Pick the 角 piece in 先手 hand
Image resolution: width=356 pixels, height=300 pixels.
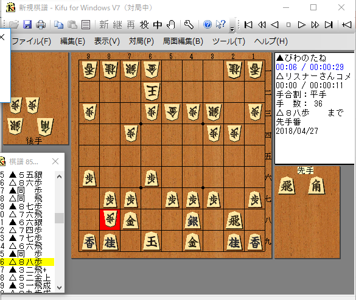316,186
